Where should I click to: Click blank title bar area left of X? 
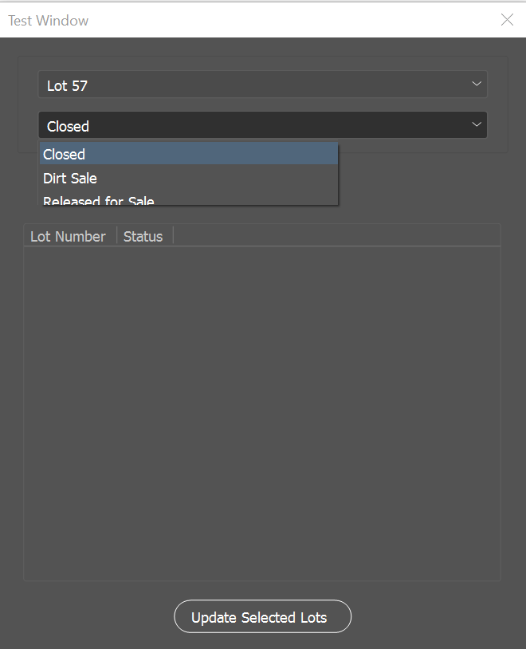[319, 21]
